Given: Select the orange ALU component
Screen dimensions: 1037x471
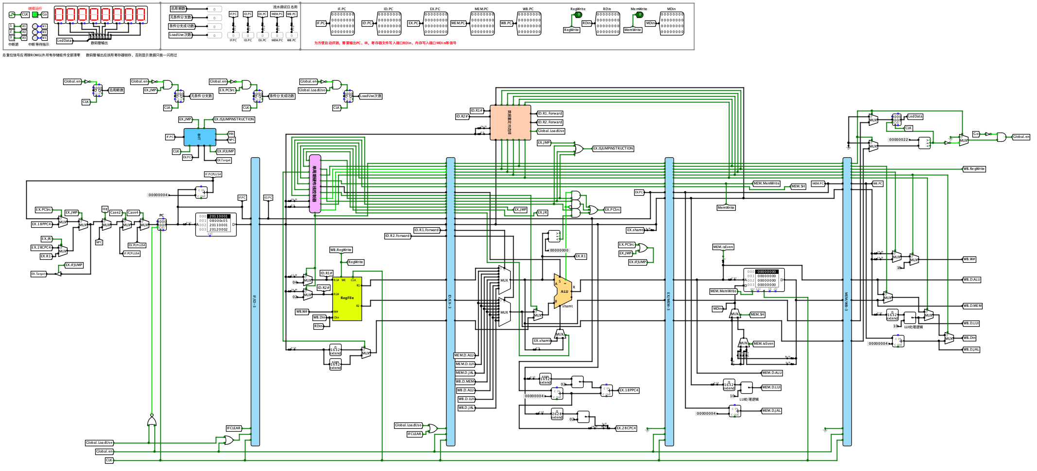Looking at the screenshot, I should [563, 290].
